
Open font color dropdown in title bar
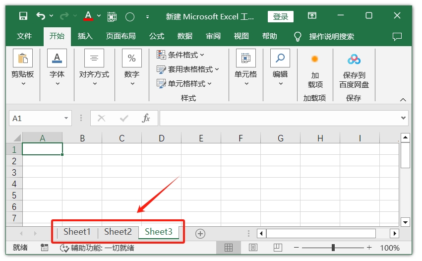pyautogui.click(x=99, y=16)
